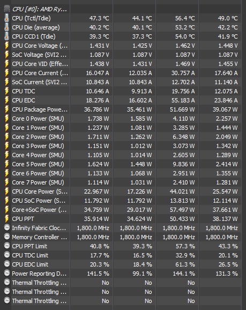Viewport: 246px width, 310px height.
Task: Click lightning icon beside SoC Voltage
Action: [x=7, y=54]
